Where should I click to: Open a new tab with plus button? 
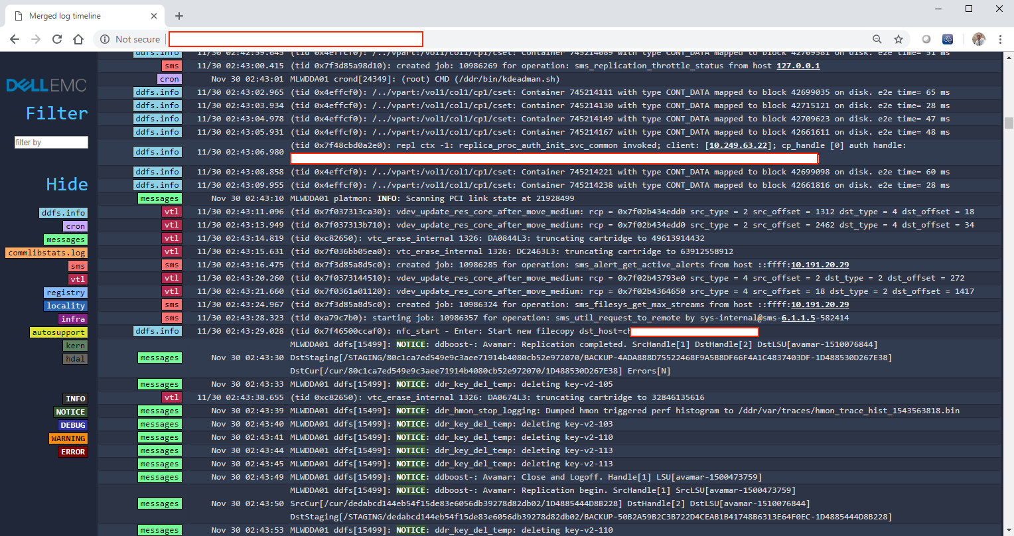pyautogui.click(x=179, y=16)
